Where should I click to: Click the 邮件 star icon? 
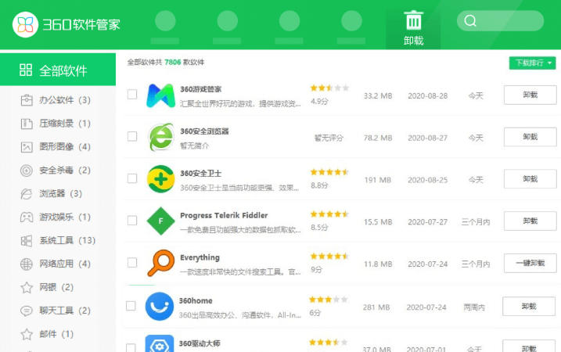click(x=27, y=334)
